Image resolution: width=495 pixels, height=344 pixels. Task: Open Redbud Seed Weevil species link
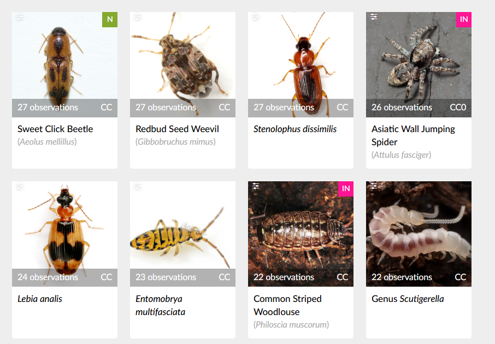point(177,129)
